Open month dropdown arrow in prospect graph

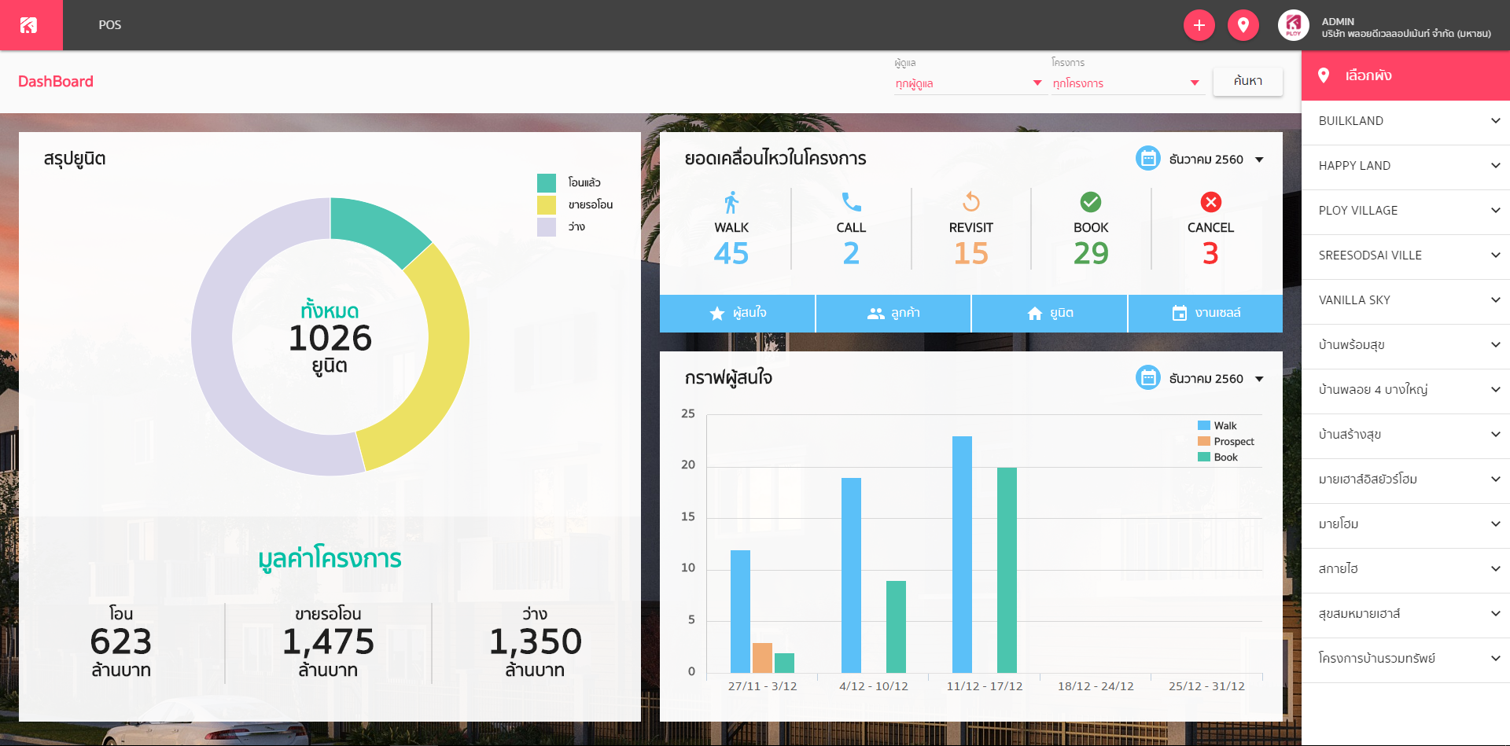[x=1259, y=379]
